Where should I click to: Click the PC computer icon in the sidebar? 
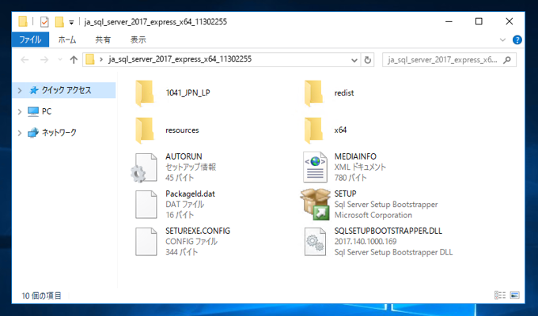point(33,111)
